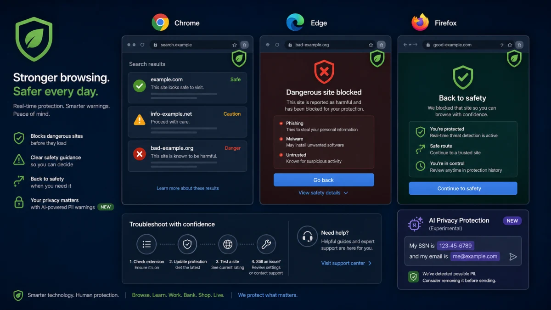Click the highlighted me@example.com tag

tap(475, 257)
